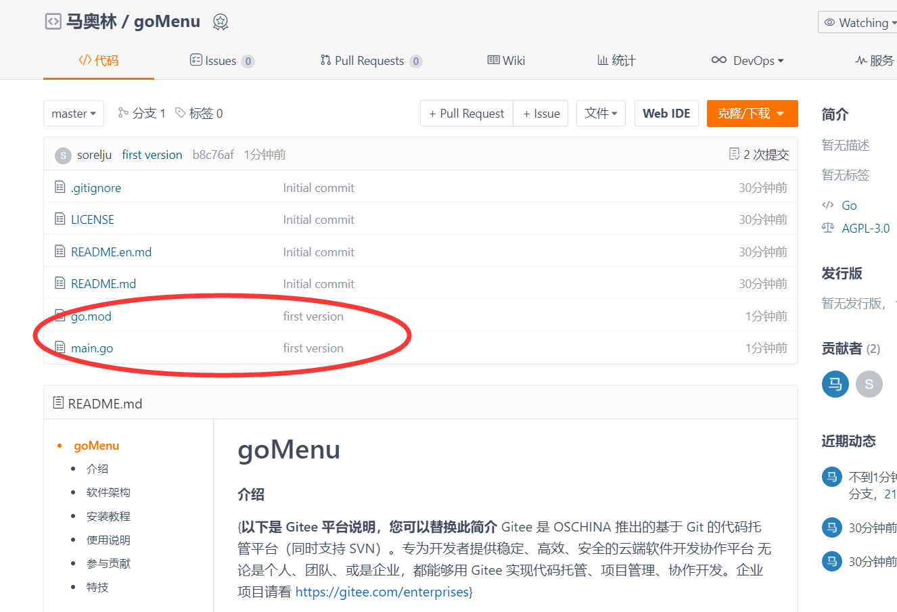The image size is (897, 612).
Task: Click the code icon beside Go language
Action: (828, 205)
